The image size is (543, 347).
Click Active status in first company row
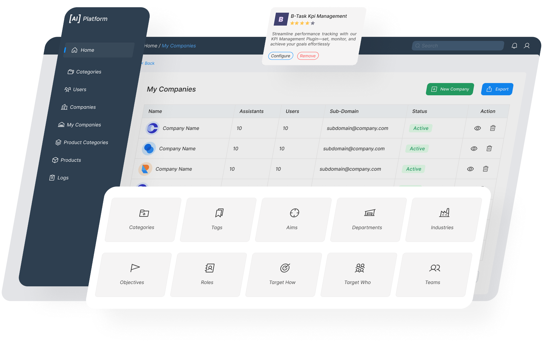[421, 128]
